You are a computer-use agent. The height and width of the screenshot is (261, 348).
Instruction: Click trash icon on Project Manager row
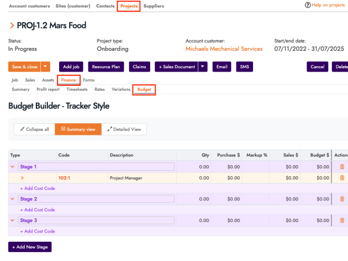tap(342, 178)
